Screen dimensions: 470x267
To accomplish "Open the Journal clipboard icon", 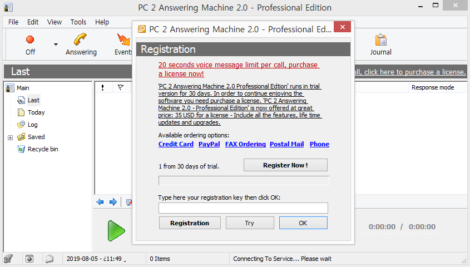I will [x=380, y=39].
